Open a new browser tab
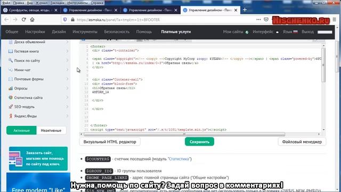The height and width of the screenshot is (192, 341). (245, 10)
